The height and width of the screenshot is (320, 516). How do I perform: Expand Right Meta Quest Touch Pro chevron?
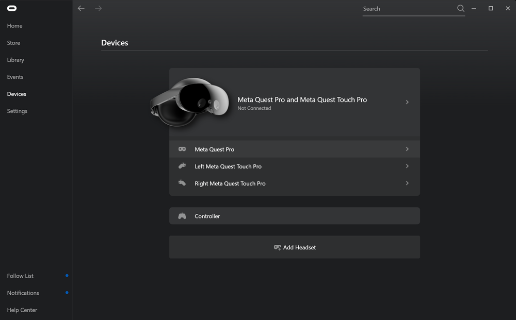click(x=407, y=183)
